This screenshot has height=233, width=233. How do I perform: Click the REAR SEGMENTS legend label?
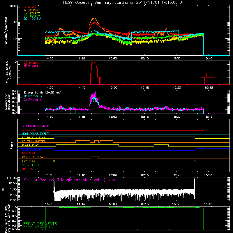tap(39, 227)
